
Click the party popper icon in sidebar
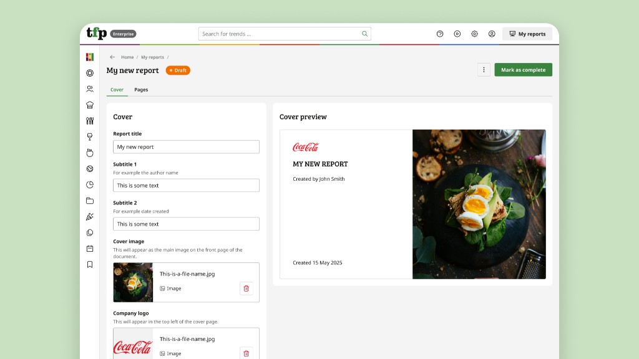click(x=90, y=216)
